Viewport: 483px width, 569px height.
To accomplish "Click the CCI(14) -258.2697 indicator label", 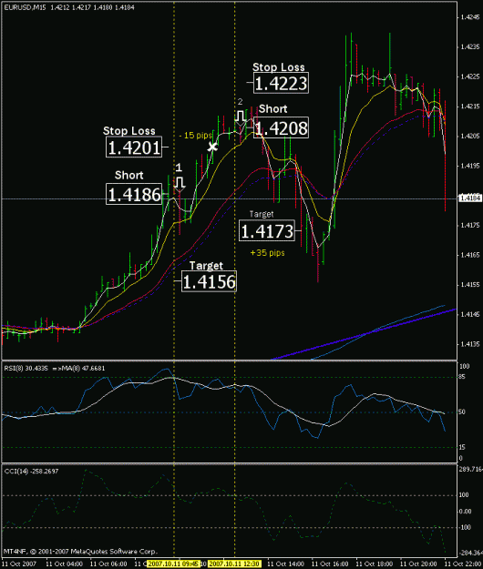I will pyautogui.click(x=31, y=471).
